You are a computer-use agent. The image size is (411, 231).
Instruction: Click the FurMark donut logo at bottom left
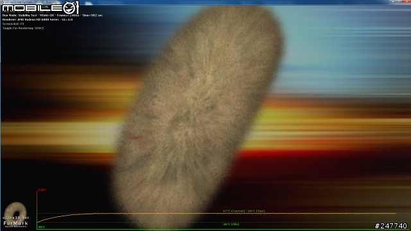[x=15, y=214]
